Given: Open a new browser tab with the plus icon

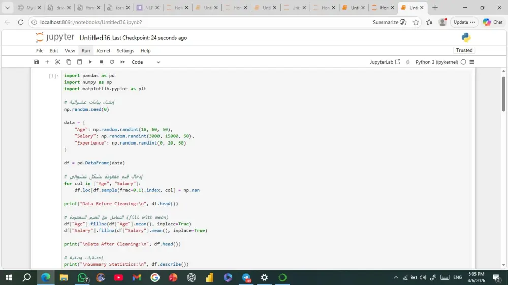Looking at the screenshot, I should (435, 8).
